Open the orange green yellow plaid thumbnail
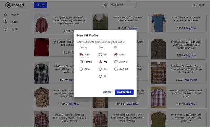This screenshot has width=210, height=127. click(158, 73)
